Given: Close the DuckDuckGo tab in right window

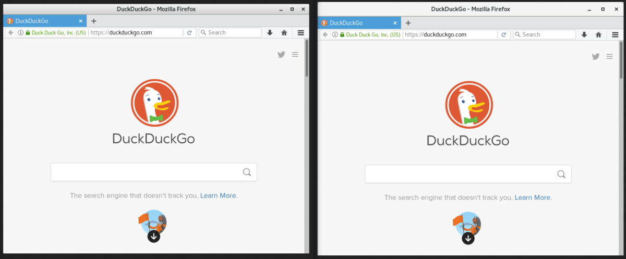Looking at the screenshot, I should (x=395, y=23).
